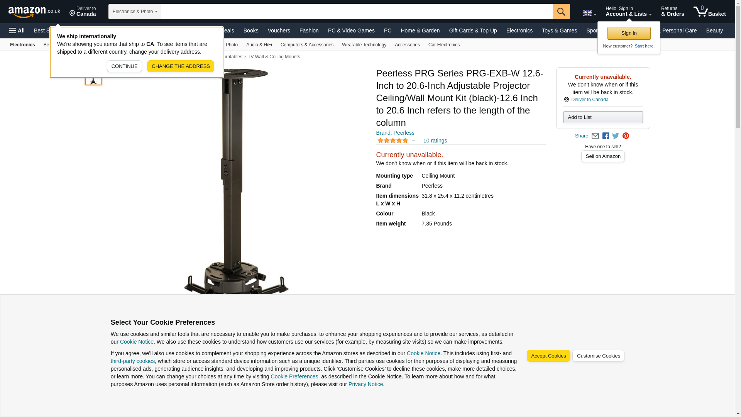This screenshot has height=417, width=741.
Task: Open the UK flag language selector
Action: (x=589, y=13)
